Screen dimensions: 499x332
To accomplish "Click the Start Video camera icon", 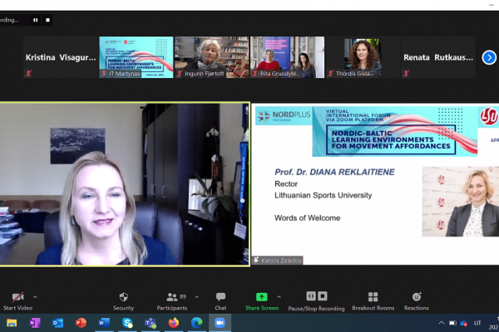I will point(17,297).
